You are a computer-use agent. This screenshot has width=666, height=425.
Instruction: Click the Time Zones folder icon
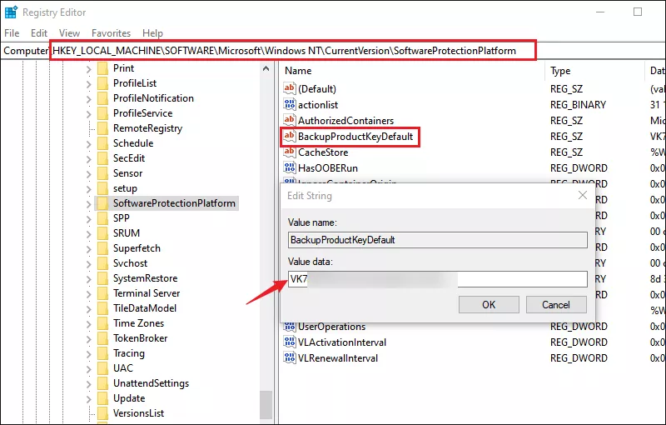click(x=102, y=323)
